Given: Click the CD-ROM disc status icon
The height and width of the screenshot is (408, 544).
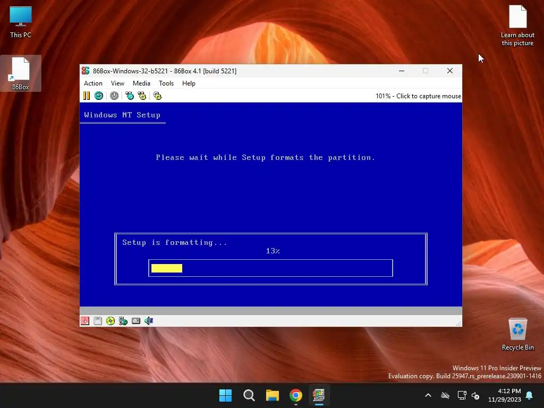Looking at the screenshot, I should 110,321.
